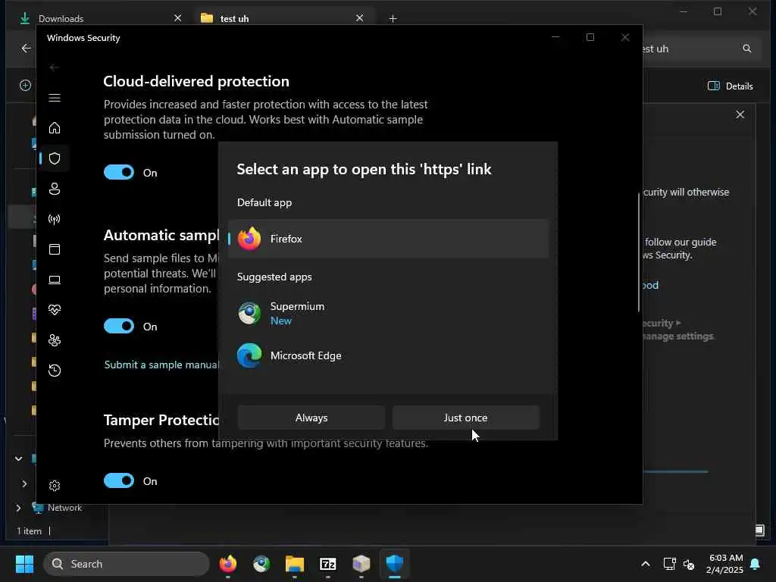Open 7-Zip from the taskbar
The width and height of the screenshot is (776, 582).
pyautogui.click(x=327, y=564)
